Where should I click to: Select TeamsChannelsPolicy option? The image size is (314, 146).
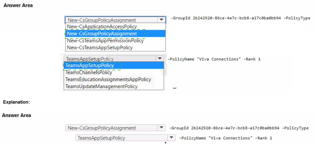tap(89, 73)
